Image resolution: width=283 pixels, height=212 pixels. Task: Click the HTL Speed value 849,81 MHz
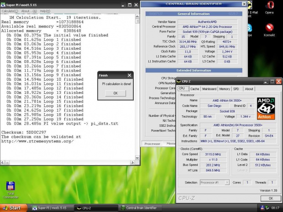point(227,47)
